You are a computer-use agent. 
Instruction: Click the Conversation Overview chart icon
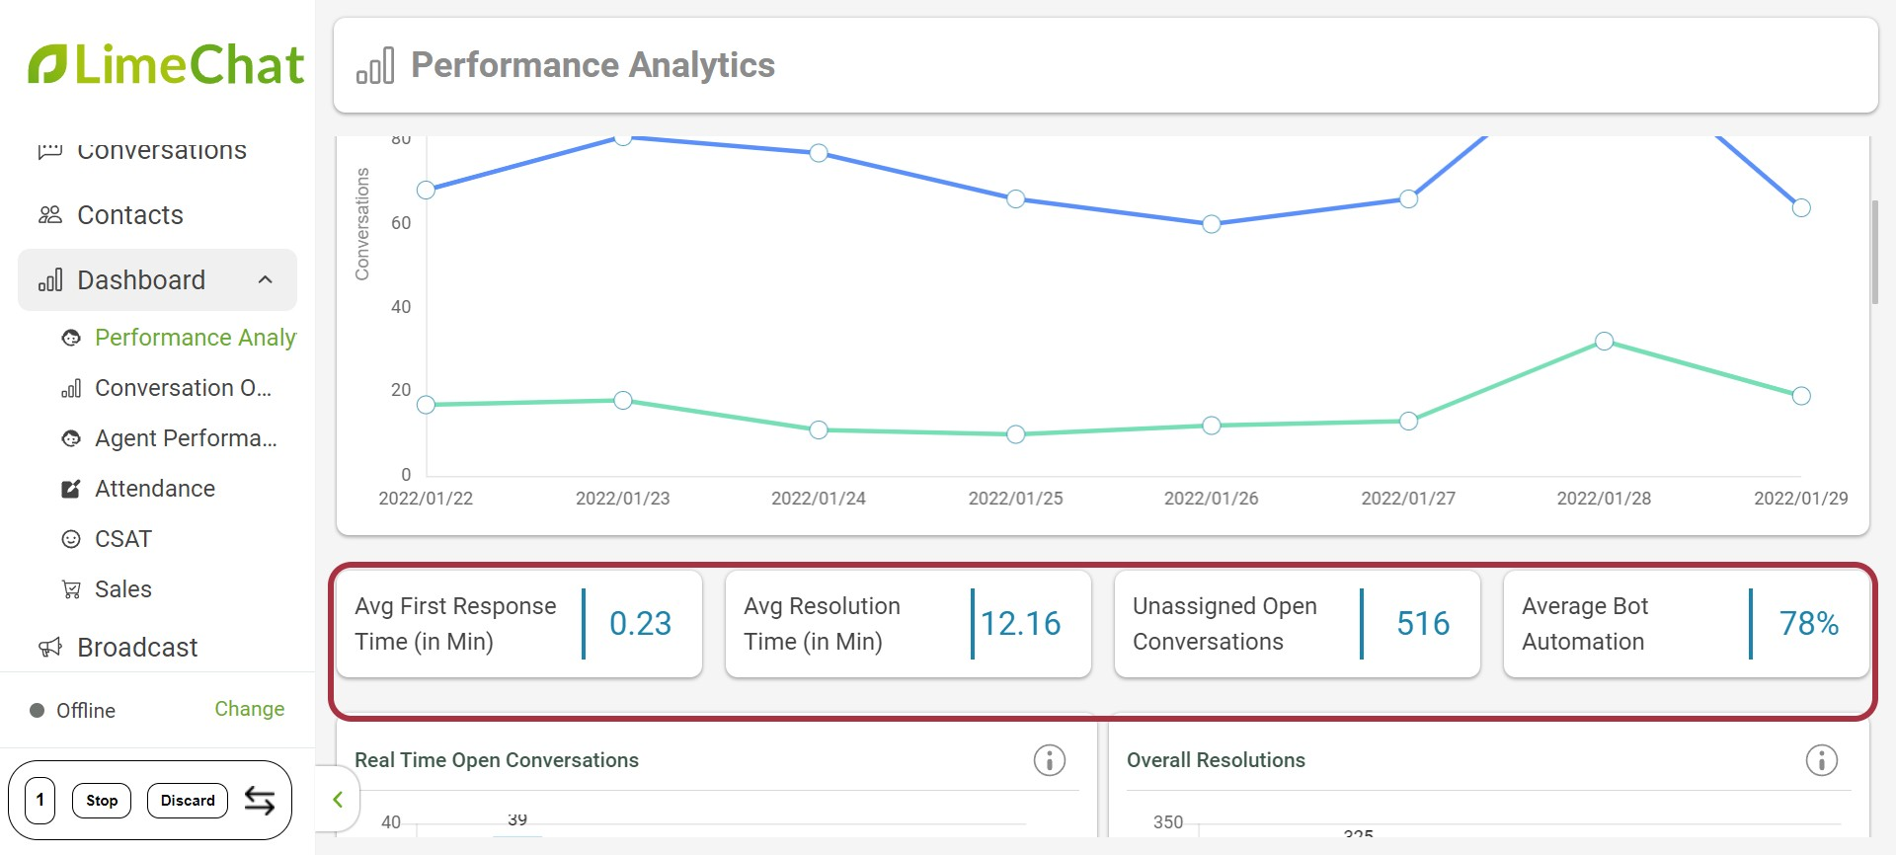[x=71, y=388]
